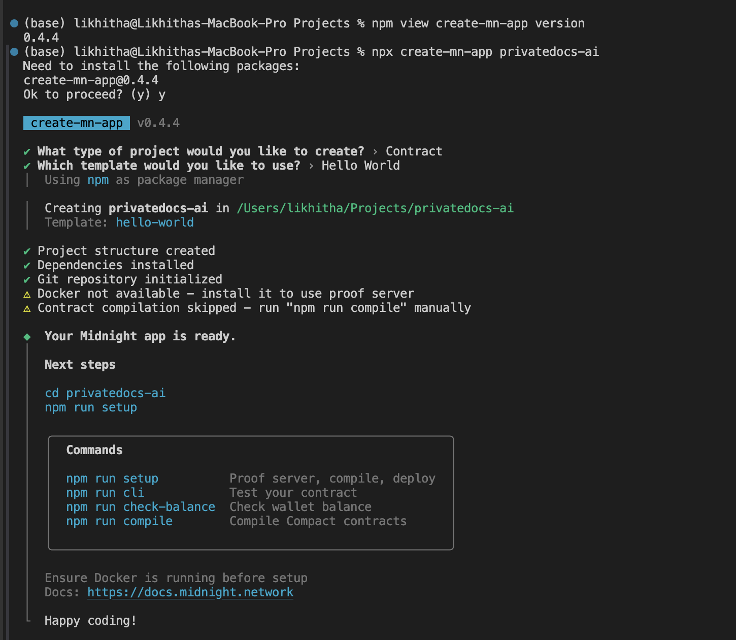The height and width of the screenshot is (640, 736).
Task: Click the warning triangle beside 'Contract compilation skipped'
Action: pos(27,308)
